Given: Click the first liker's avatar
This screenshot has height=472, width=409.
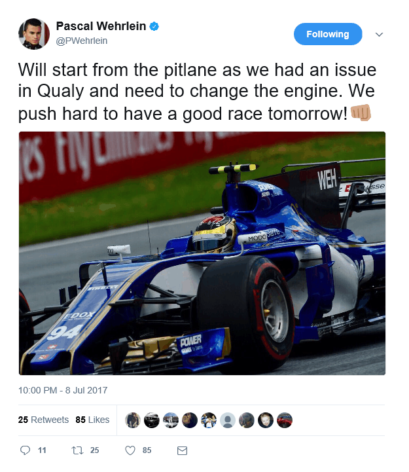Looking at the screenshot, I should pyautogui.click(x=133, y=420).
